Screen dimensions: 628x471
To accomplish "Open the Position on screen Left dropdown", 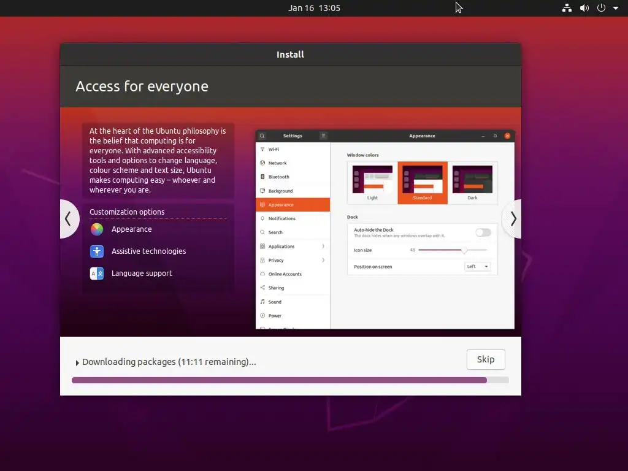I will click(477, 266).
